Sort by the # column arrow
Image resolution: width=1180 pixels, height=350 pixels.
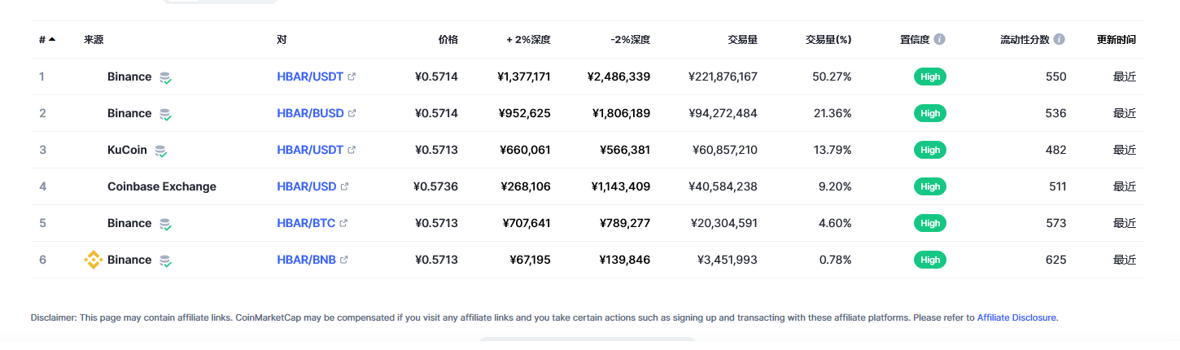(52, 39)
